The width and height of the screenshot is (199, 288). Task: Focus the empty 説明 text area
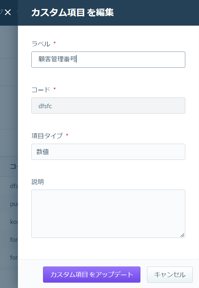[108, 214]
